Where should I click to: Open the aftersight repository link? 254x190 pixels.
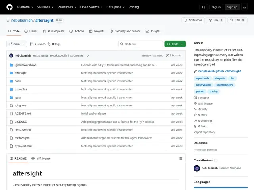click(x=44, y=20)
